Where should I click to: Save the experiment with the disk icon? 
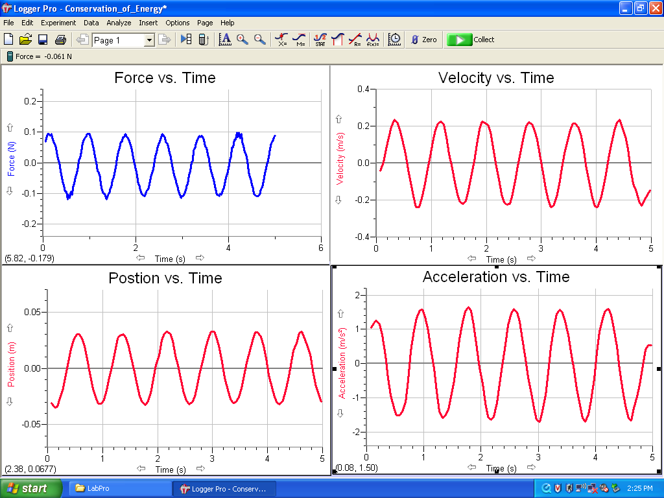pos(43,40)
